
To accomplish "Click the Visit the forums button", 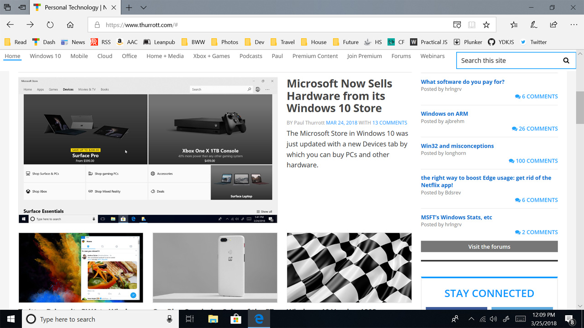I will coord(489,246).
